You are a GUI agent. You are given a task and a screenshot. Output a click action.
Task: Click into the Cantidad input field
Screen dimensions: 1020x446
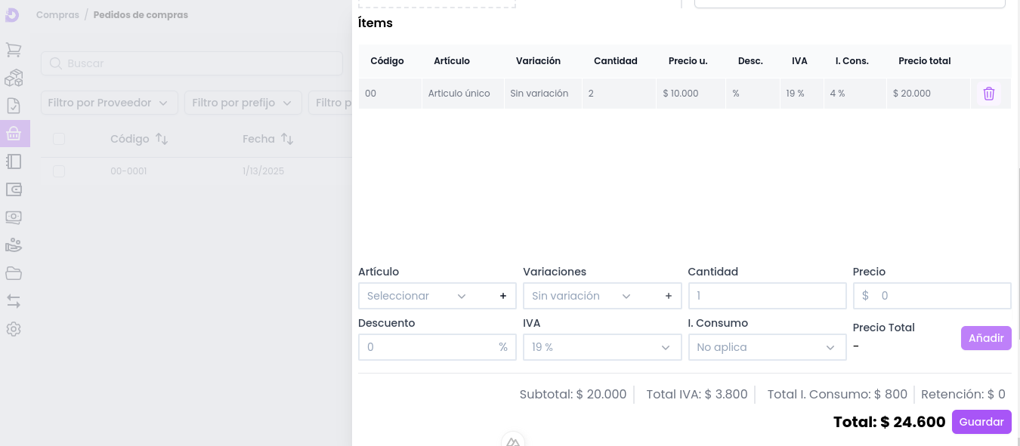pyautogui.click(x=766, y=296)
